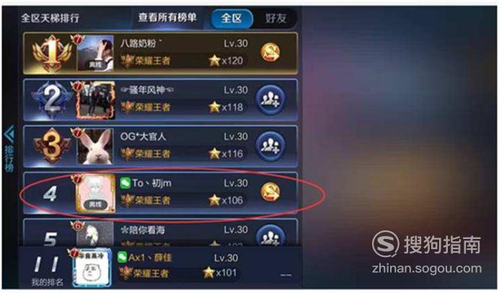
Task: Click gold coin gift icon for 八路奶粉
Action: (270, 53)
